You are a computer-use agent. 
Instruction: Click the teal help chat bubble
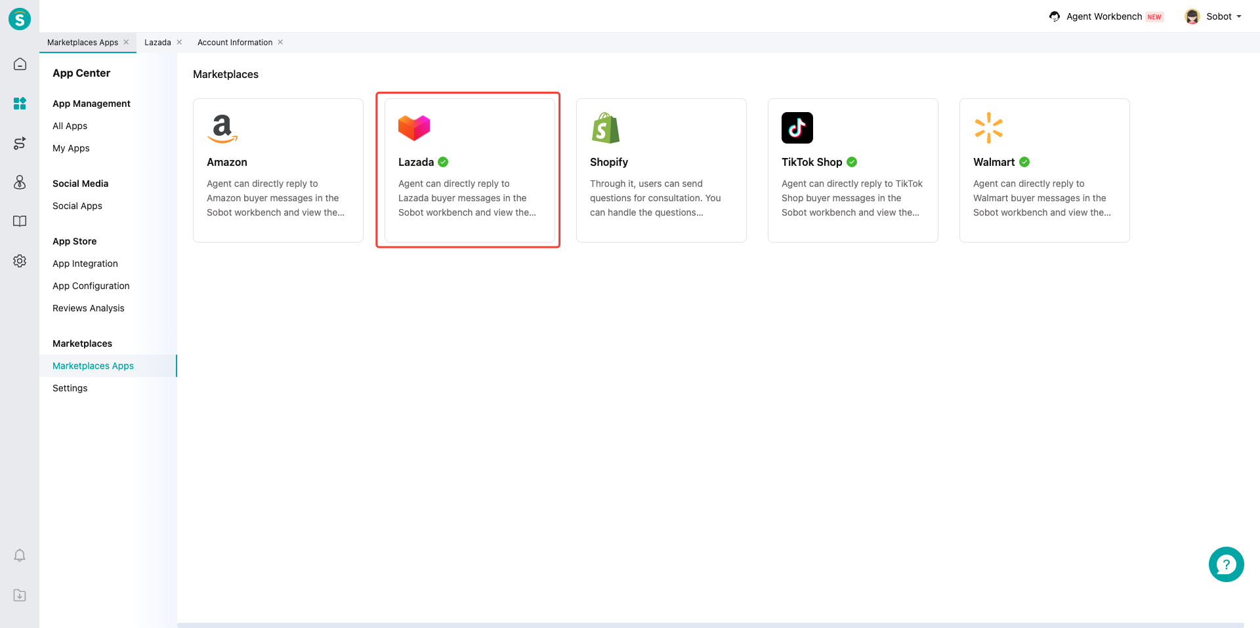(1226, 564)
